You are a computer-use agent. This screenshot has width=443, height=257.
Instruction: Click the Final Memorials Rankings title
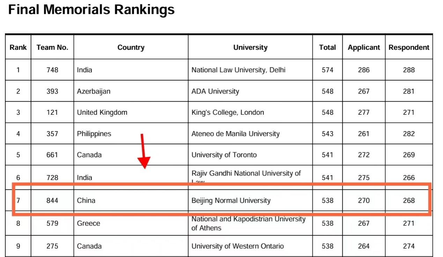click(x=91, y=10)
